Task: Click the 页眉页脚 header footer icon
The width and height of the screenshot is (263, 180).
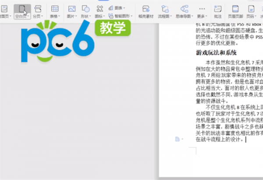Action: click(x=235, y=9)
